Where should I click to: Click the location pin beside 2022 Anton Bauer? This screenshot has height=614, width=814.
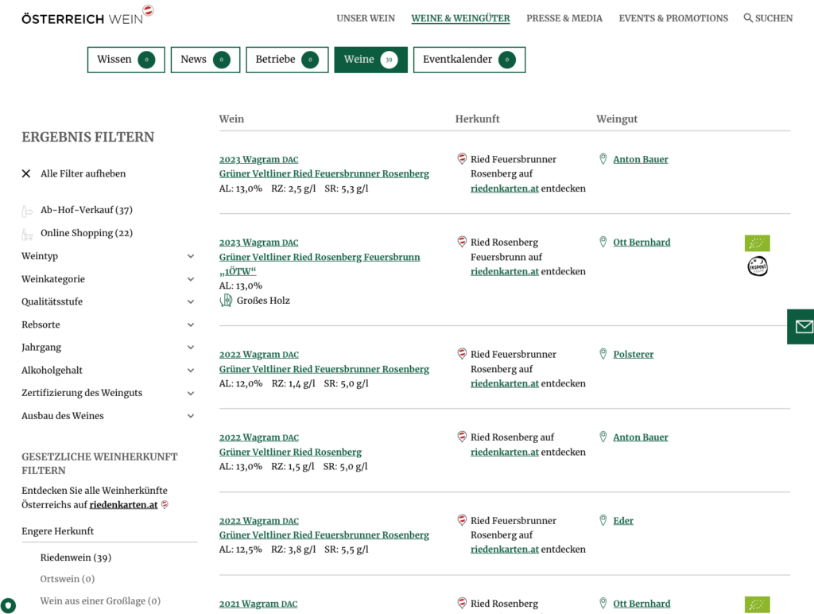pos(603,437)
